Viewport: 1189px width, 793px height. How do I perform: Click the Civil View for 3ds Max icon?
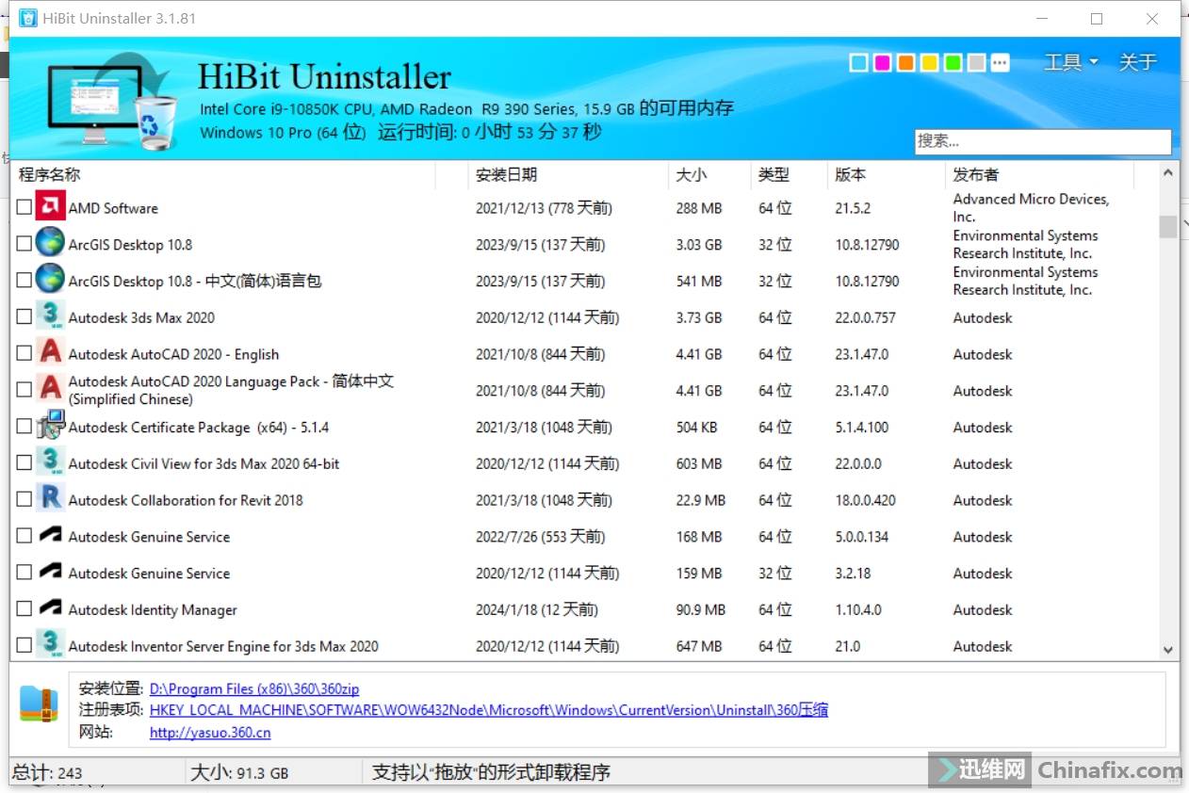[50, 462]
